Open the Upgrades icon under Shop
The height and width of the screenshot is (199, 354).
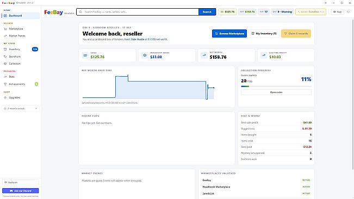click(5, 97)
